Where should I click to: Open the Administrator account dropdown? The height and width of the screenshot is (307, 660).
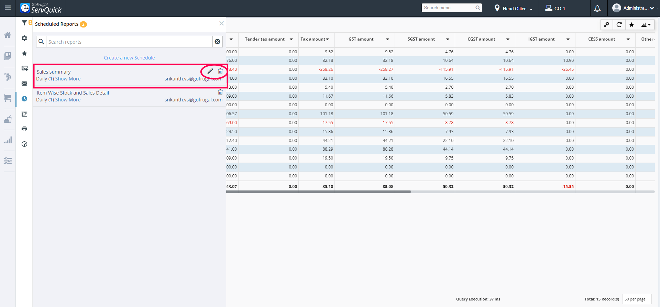(633, 8)
